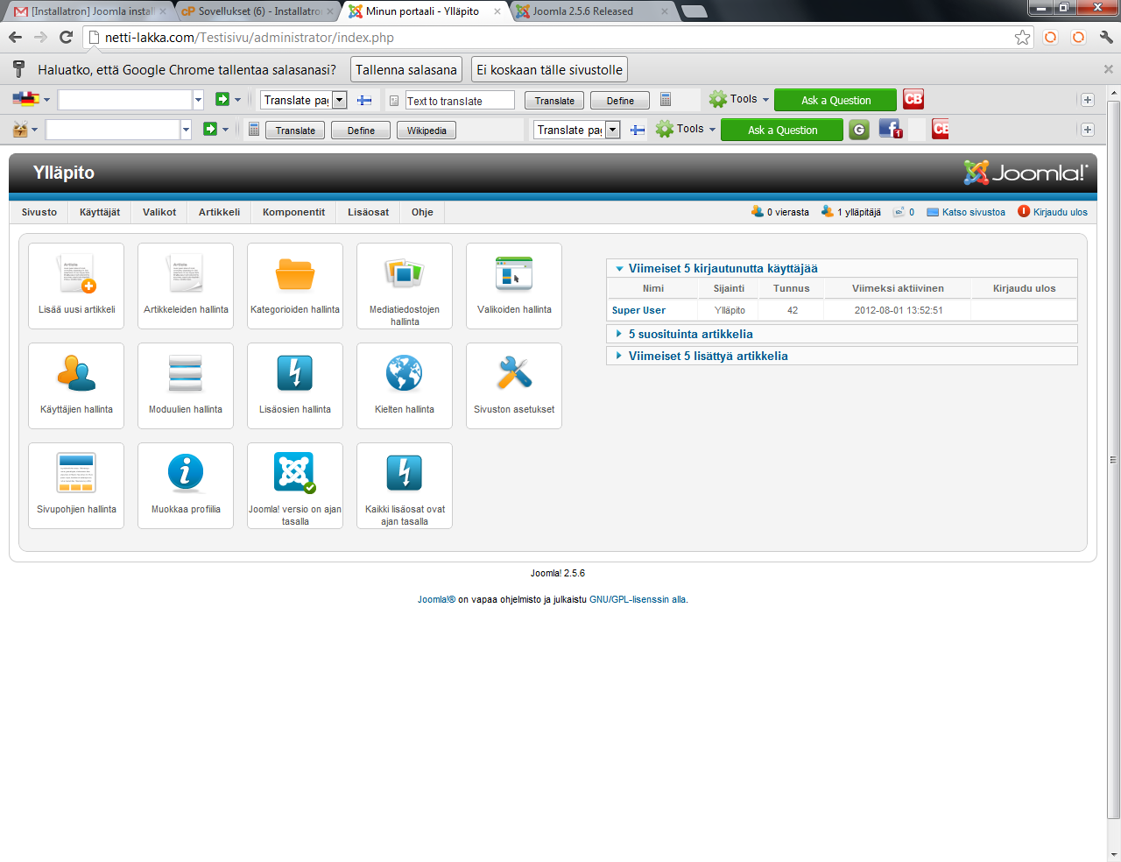Click the Viimeksi aktiivinen column header

click(898, 288)
